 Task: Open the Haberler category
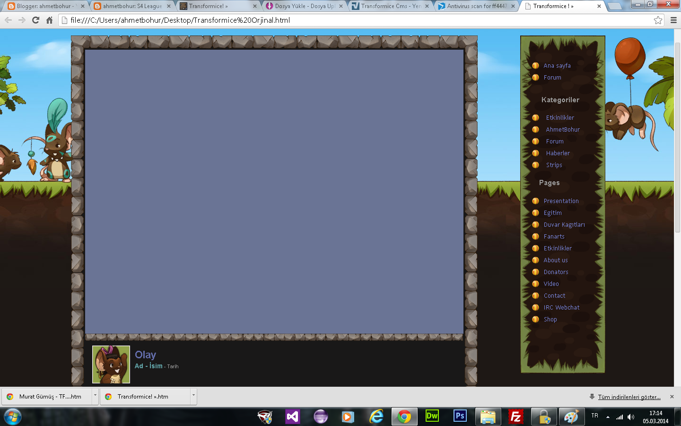click(558, 153)
